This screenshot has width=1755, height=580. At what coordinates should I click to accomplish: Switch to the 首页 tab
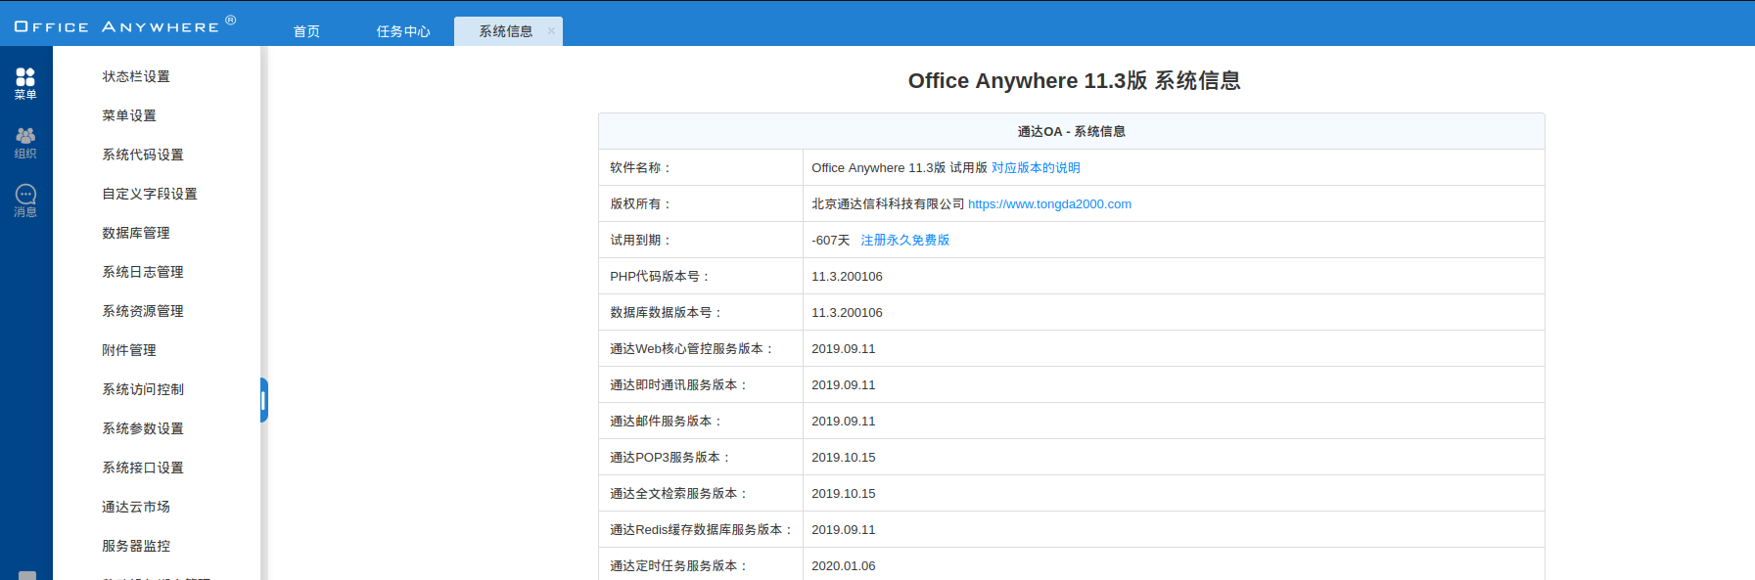(x=306, y=31)
